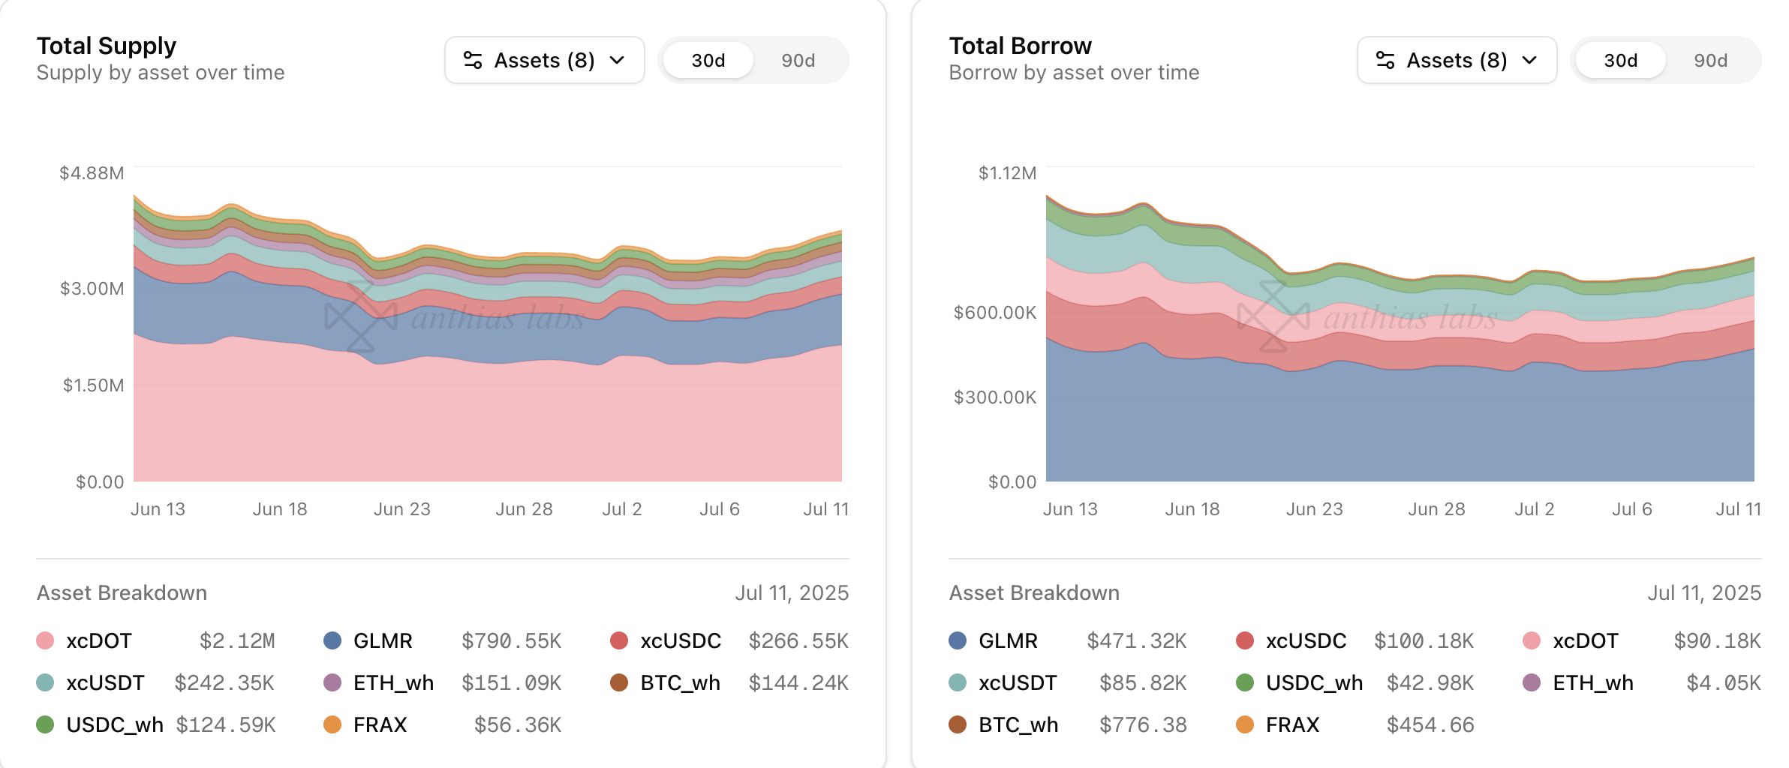The width and height of the screenshot is (1789, 768).
Task: Click ETH_wh supply value $151.09K
Action: (x=512, y=683)
